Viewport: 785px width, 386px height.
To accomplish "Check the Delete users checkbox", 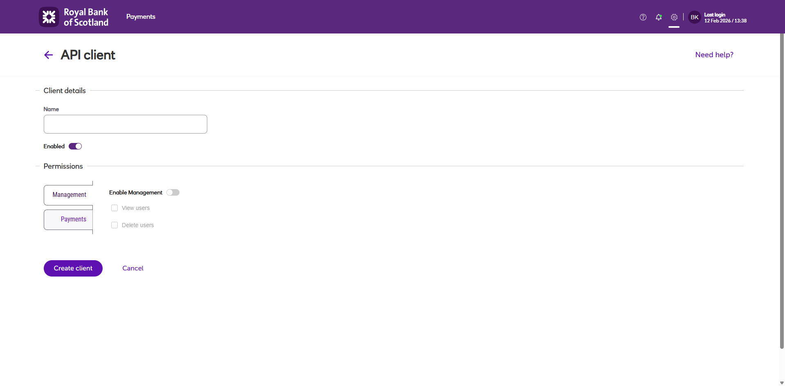I will point(114,225).
